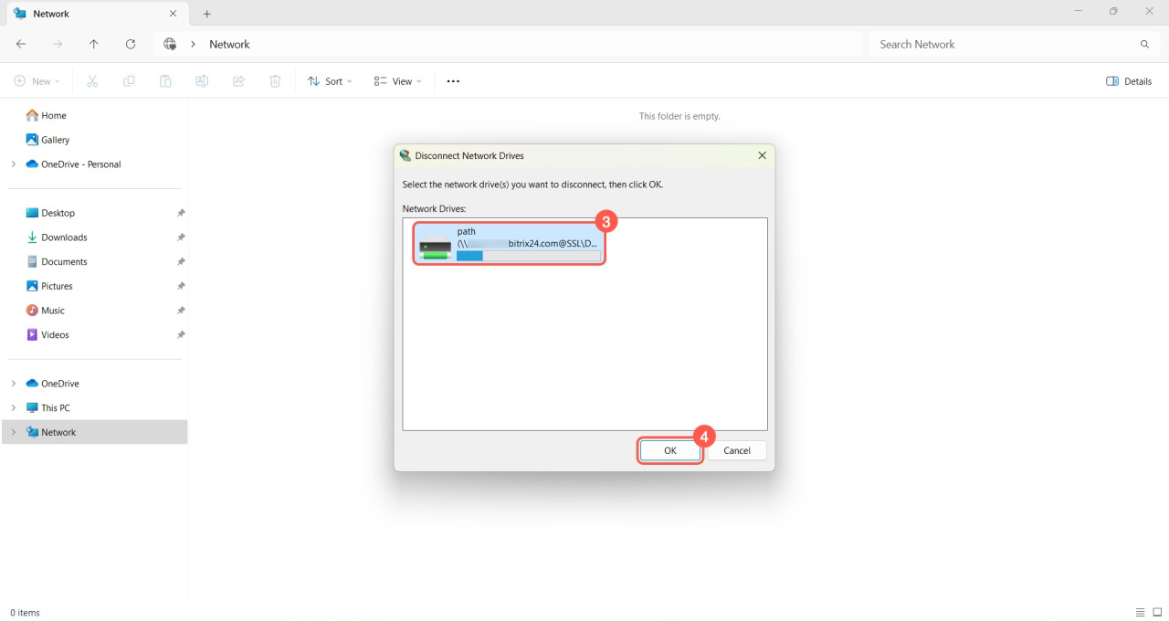Click the Back navigation arrow
1169x622 pixels.
point(21,44)
